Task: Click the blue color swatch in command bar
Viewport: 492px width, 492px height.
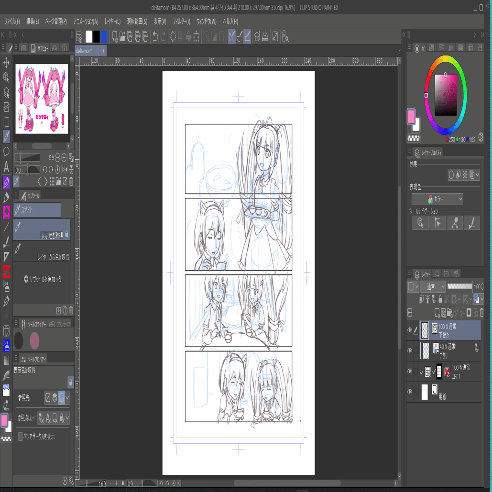Action: click(104, 37)
